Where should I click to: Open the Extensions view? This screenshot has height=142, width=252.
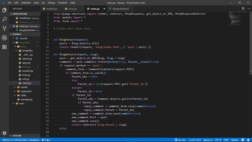tap(4, 47)
